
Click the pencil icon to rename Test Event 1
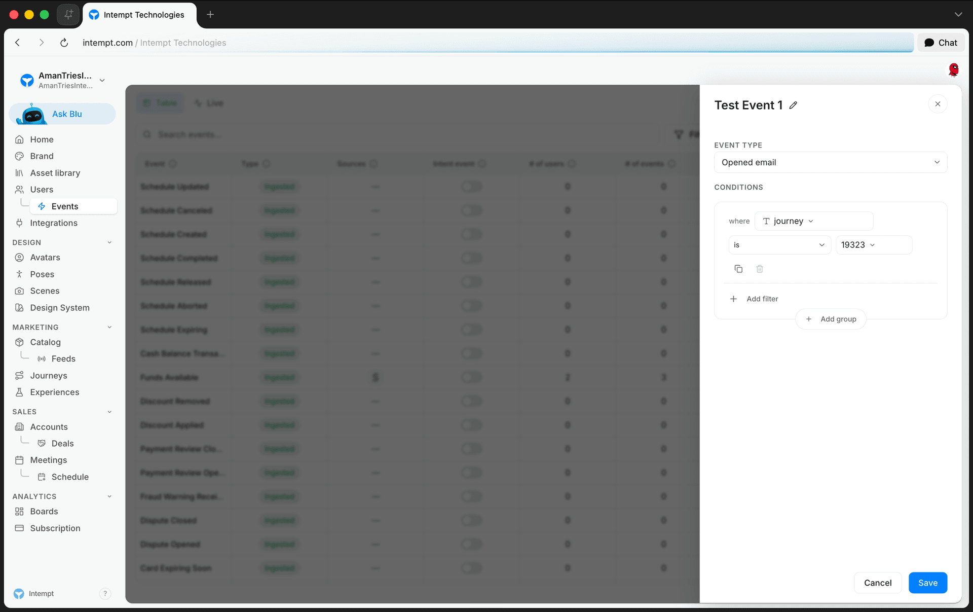click(x=793, y=105)
